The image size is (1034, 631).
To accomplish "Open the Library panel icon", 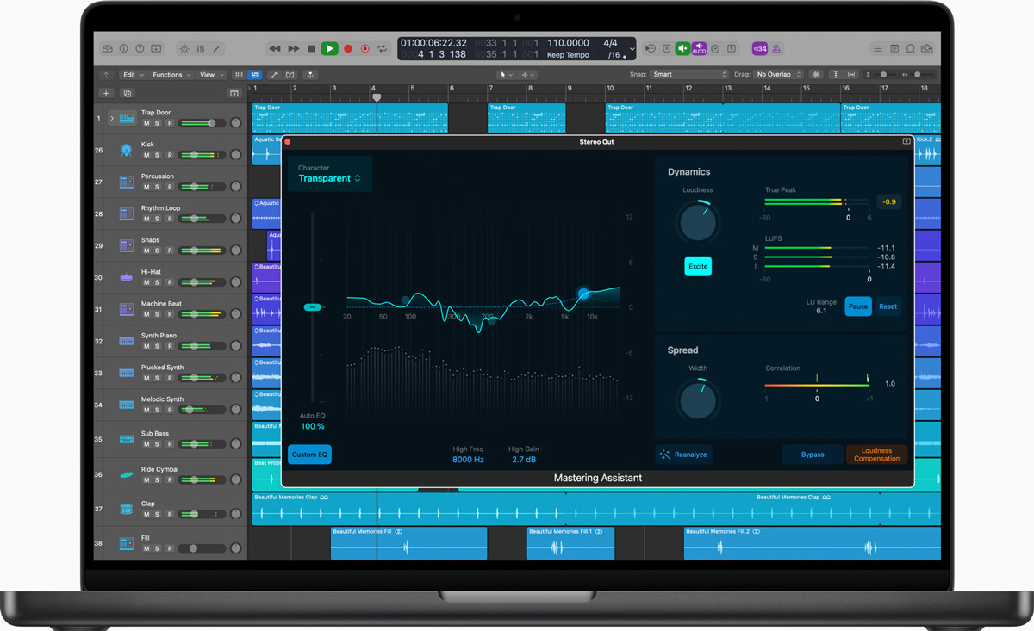I will click(108, 49).
